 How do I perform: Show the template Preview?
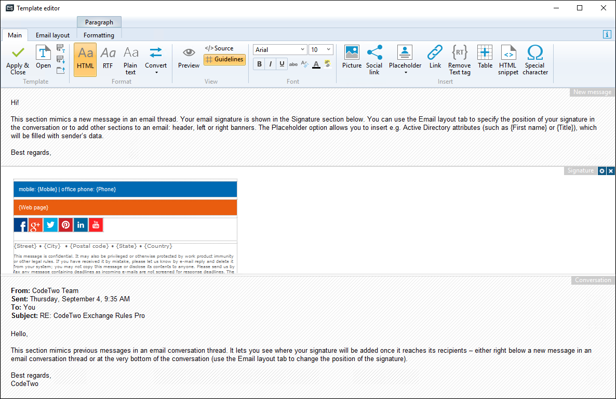[x=189, y=57]
